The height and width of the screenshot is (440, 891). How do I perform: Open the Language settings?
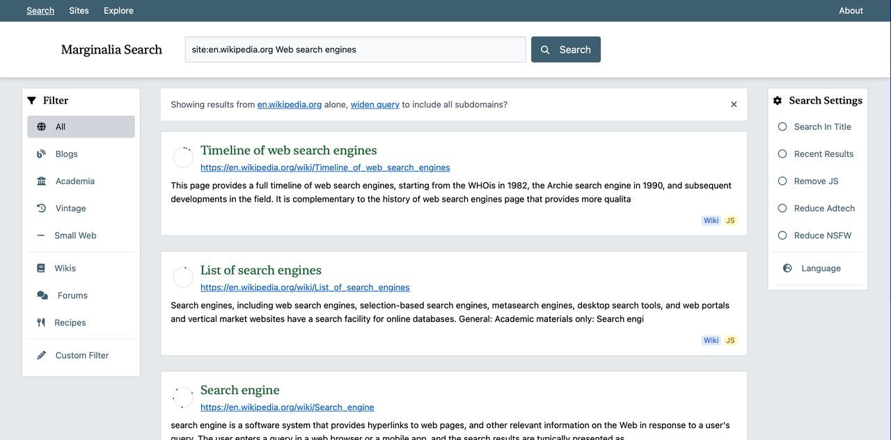(818, 268)
